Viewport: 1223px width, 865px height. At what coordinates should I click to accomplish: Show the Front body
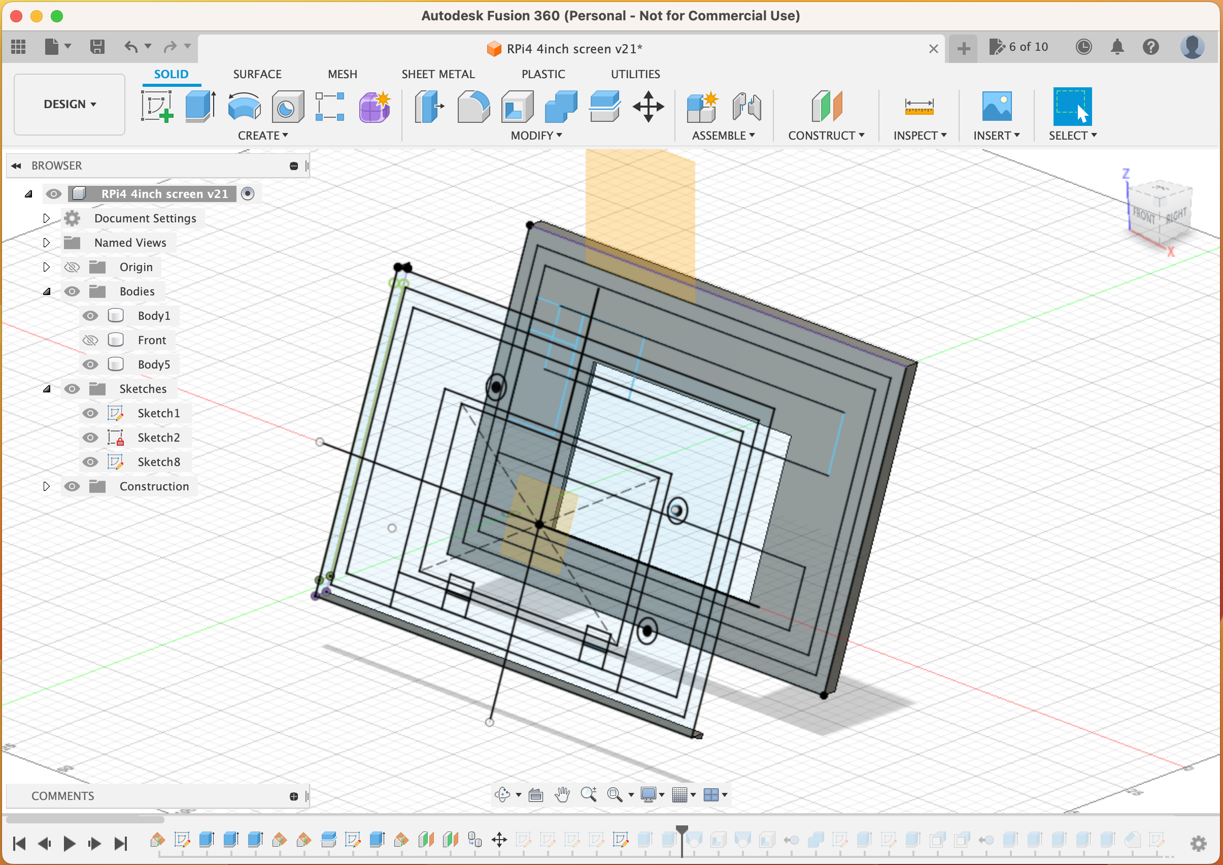tap(89, 340)
